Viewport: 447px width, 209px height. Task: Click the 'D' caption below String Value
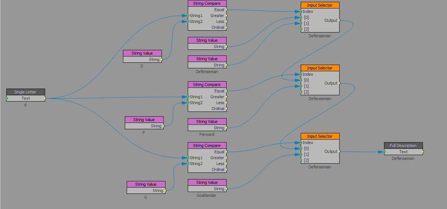point(142,66)
